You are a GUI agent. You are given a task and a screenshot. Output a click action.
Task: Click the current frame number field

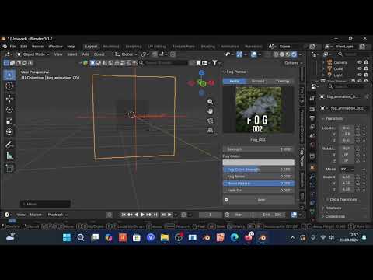[210, 215]
